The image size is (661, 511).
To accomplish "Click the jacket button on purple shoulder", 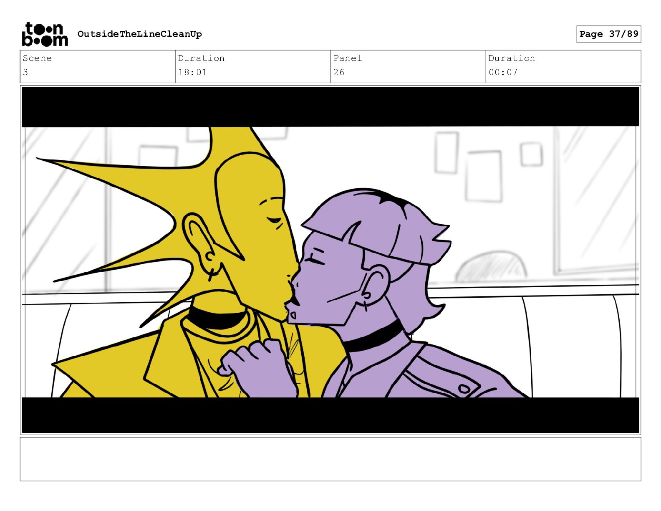I will [464, 389].
